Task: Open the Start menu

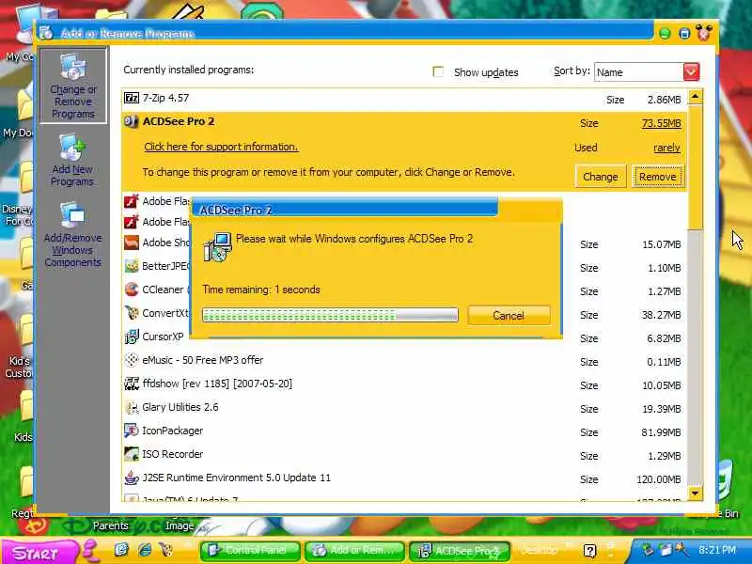Action: 39,552
